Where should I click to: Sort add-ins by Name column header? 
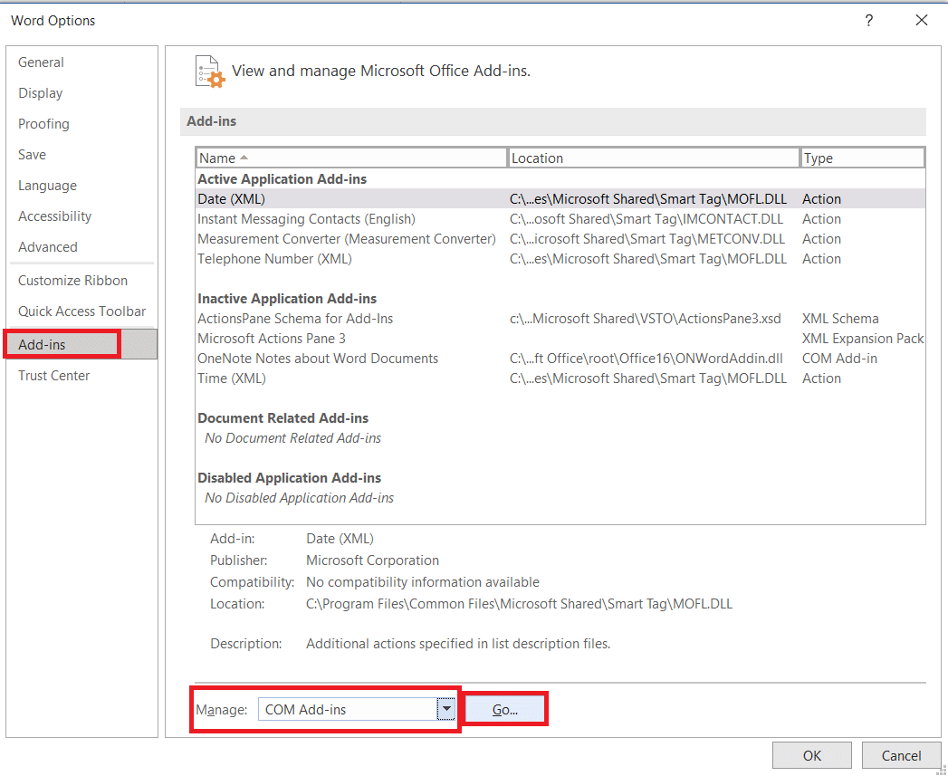pos(351,158)
